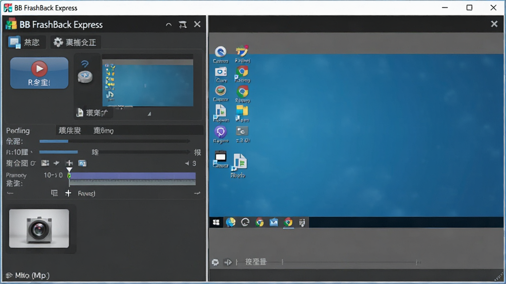Toggle the speaker icon in preview bottom bar
Viewport: 506px width, 284px height.
tap(228, 262)
